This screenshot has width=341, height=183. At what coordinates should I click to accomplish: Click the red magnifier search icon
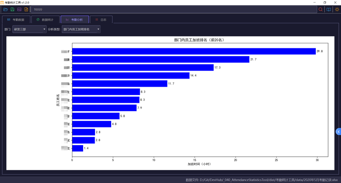321,9
